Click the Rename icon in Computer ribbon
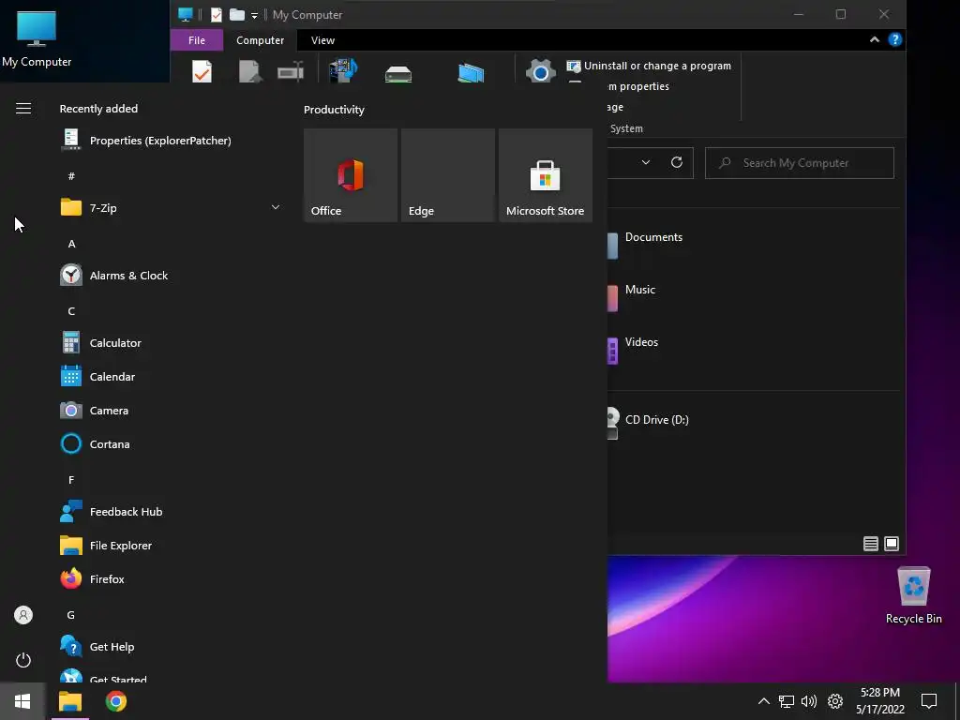 [291, 71]
